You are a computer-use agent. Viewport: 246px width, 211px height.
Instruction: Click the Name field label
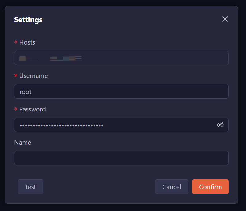[23, 143]
